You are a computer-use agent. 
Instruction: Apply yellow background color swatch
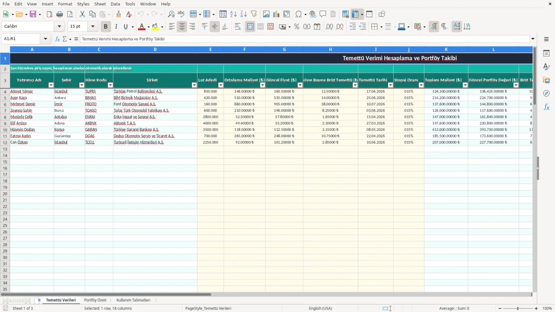[x=155, y=27]
